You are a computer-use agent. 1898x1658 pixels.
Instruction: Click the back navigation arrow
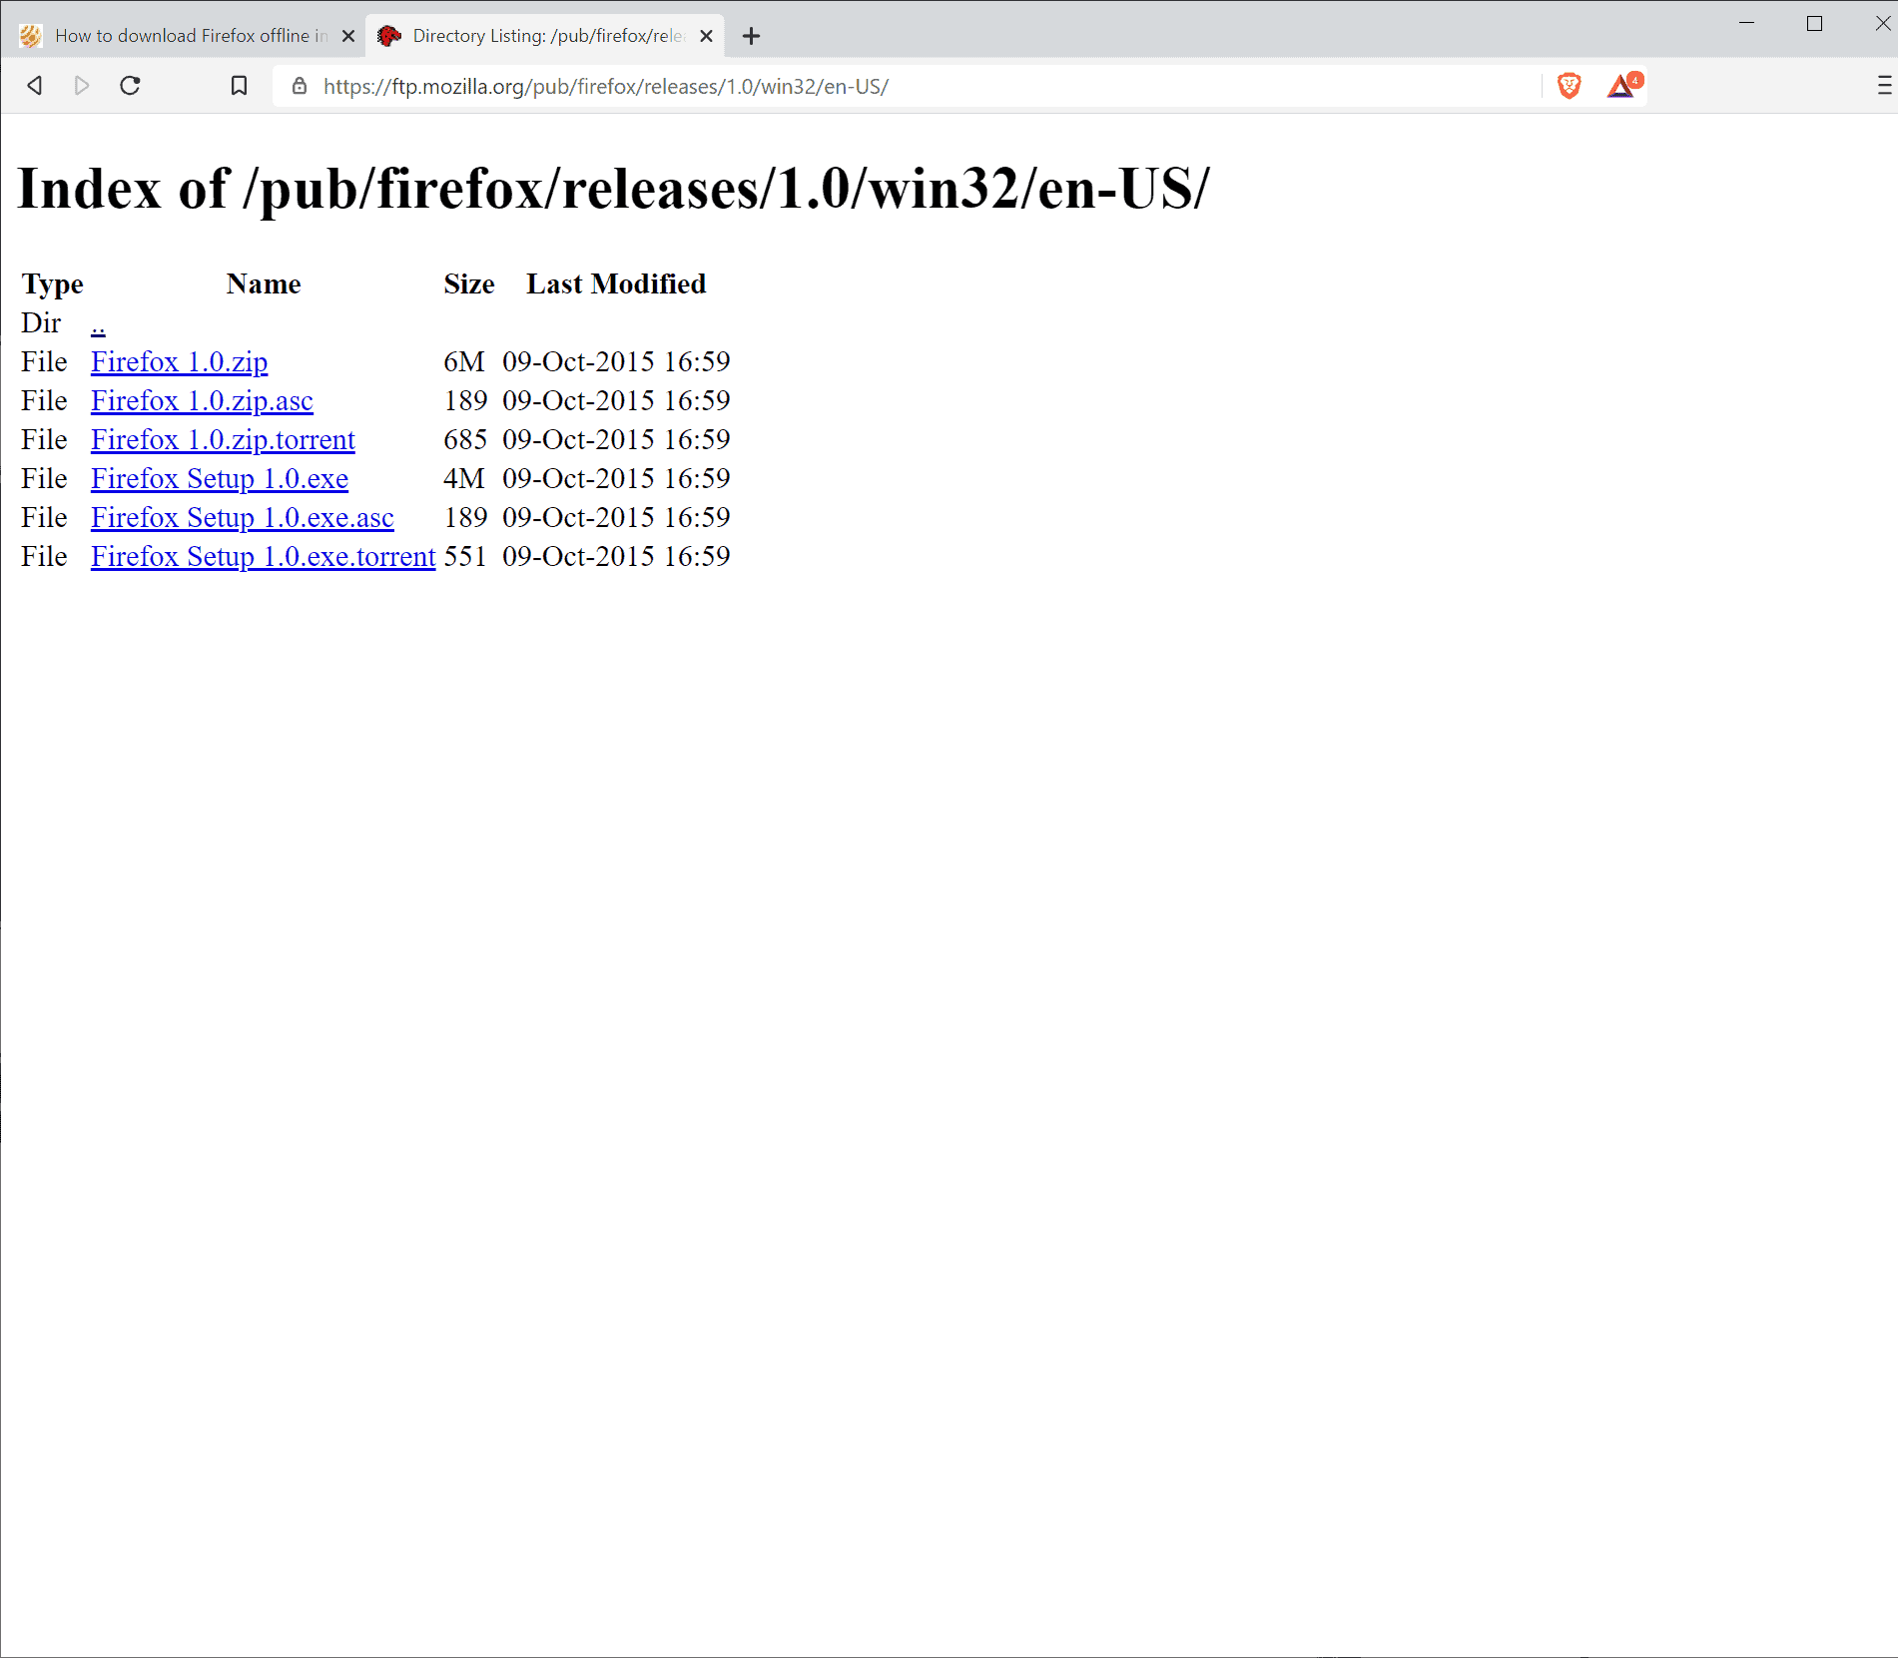34,86
